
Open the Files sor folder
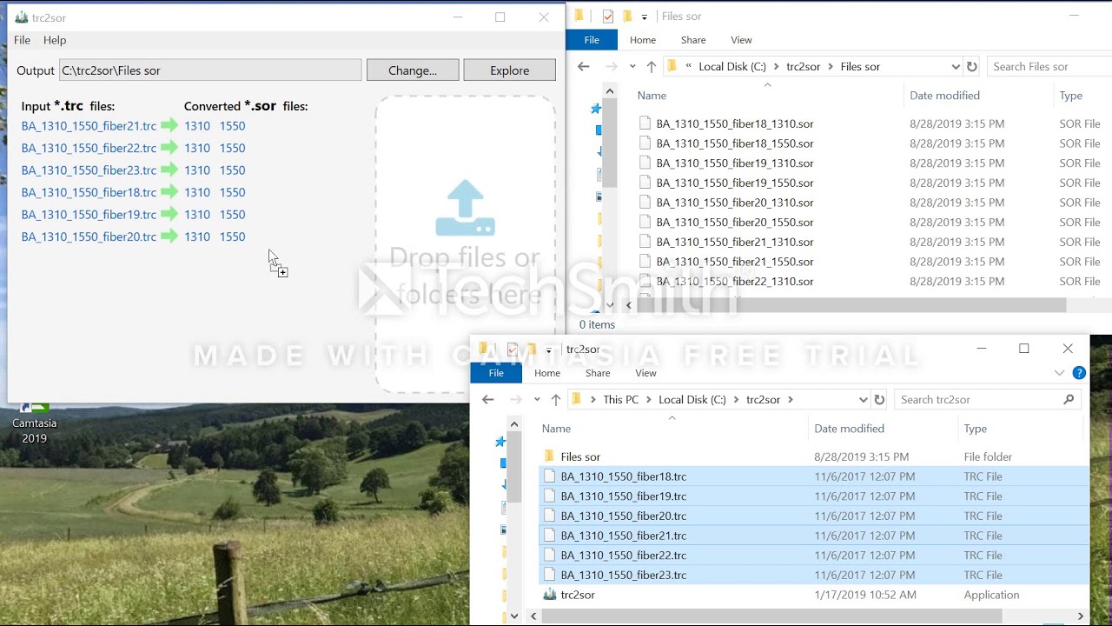[580, 456]
